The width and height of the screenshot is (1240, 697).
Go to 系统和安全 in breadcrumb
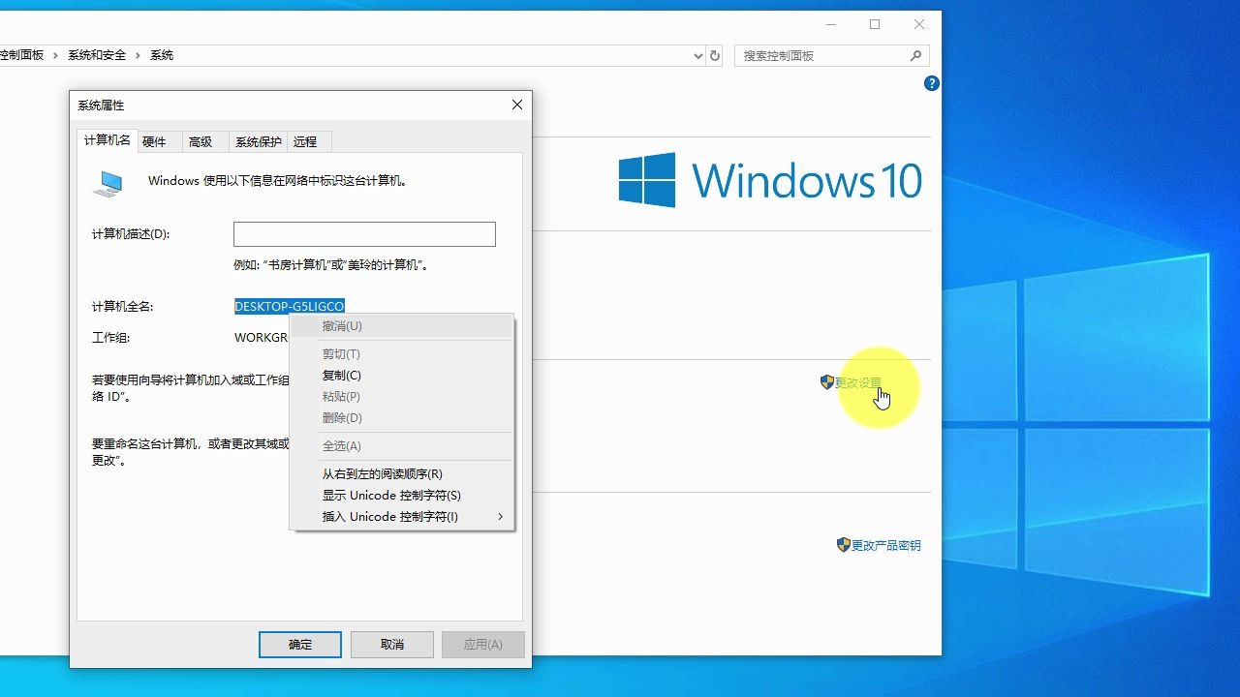[x=97, y=56]
